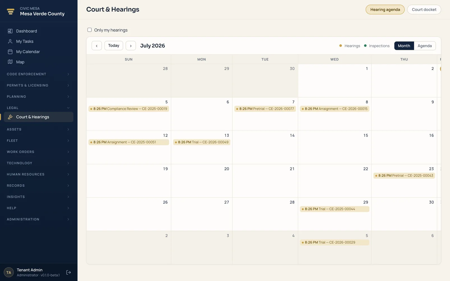Expand the Assets section

[39, 129]
